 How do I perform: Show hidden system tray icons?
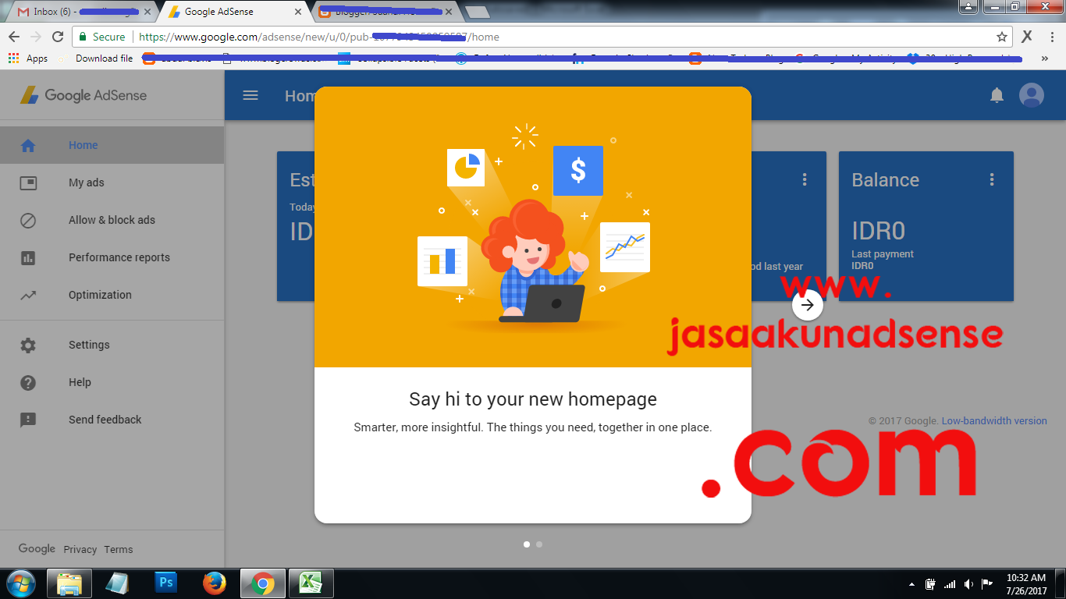pos(911,584)
